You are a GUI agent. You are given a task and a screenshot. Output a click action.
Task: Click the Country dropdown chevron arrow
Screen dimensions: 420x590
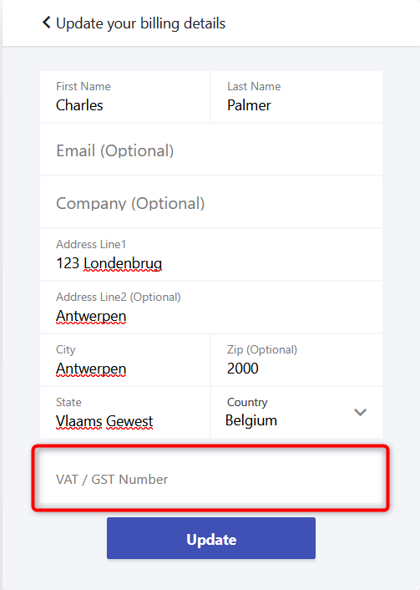point(360,412)
